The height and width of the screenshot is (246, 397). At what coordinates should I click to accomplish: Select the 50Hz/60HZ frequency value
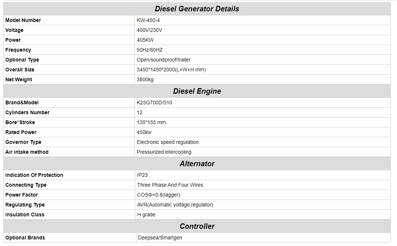[150, 50]
